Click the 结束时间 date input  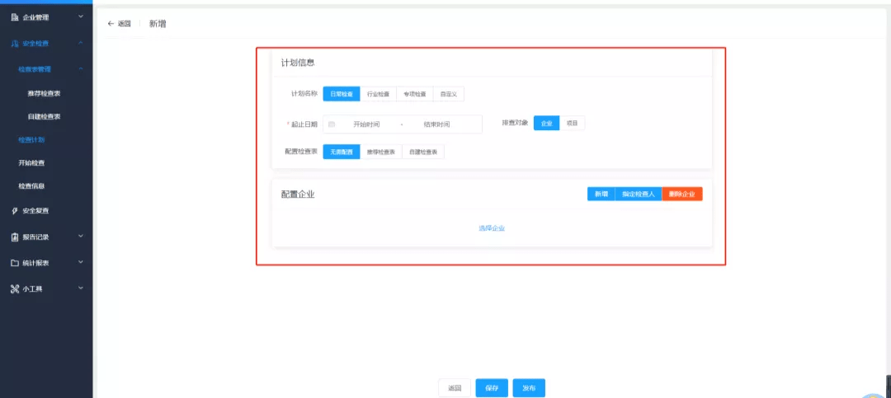[x=436, y=124]
